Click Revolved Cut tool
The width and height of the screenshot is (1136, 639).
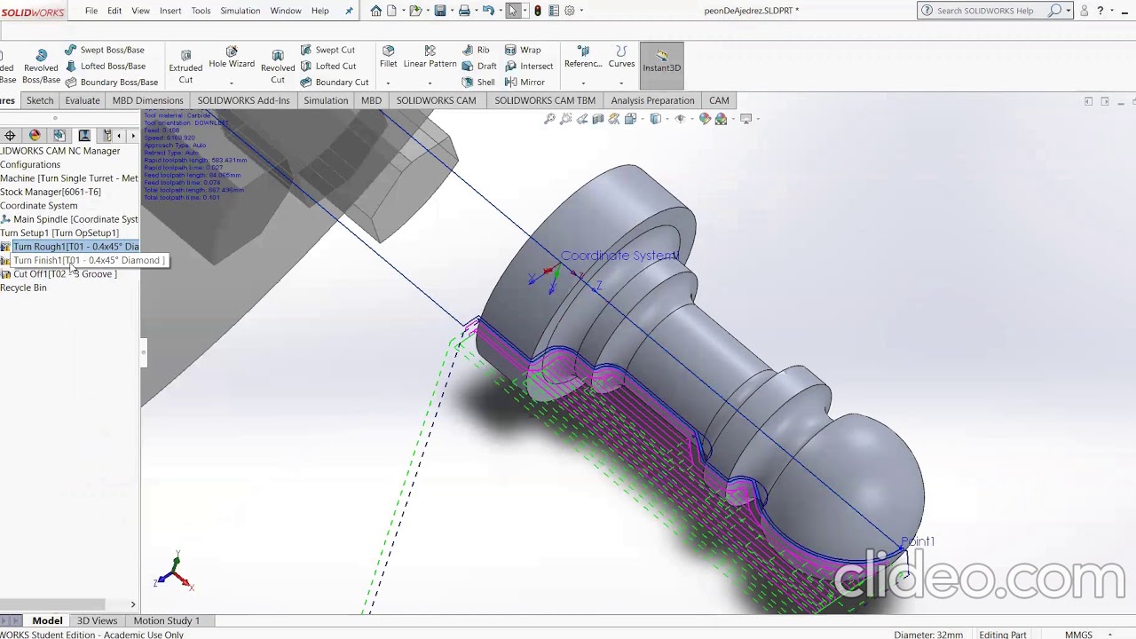(278, 67)
